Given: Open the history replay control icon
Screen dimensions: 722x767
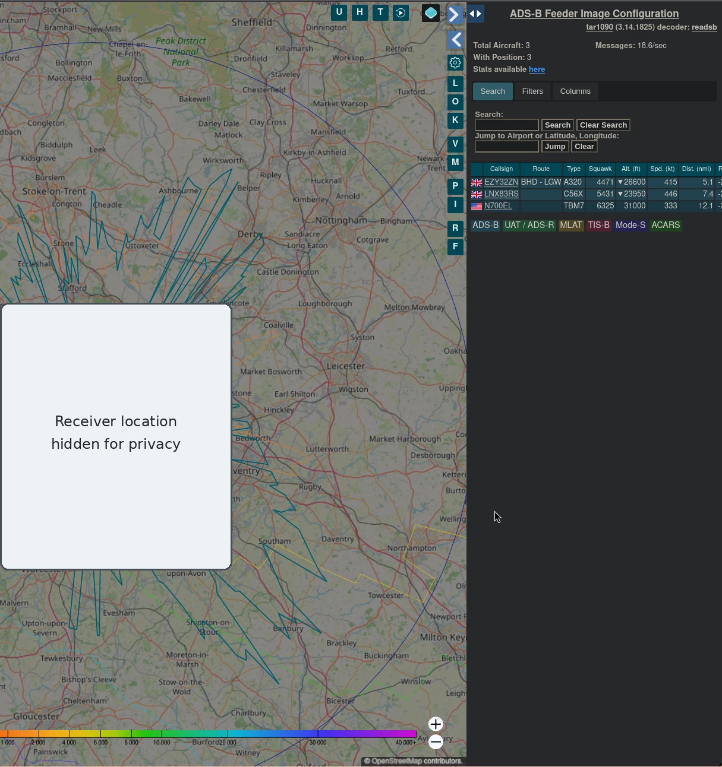Looking at the screenshot, I should pyautogui.click(x=401, y=12).
